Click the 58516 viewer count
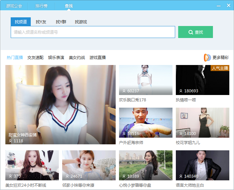Viewport: 234px width, 190px height. (x=133, y=134)
